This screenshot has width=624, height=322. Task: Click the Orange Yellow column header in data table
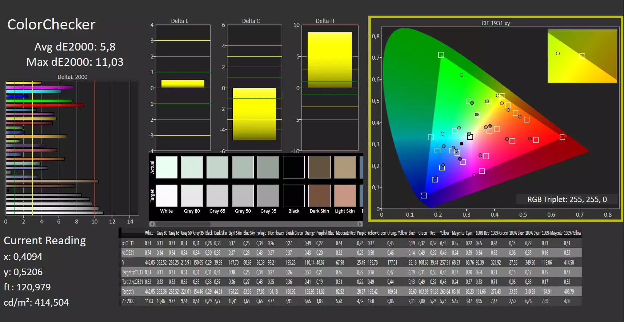click(397, 233)
